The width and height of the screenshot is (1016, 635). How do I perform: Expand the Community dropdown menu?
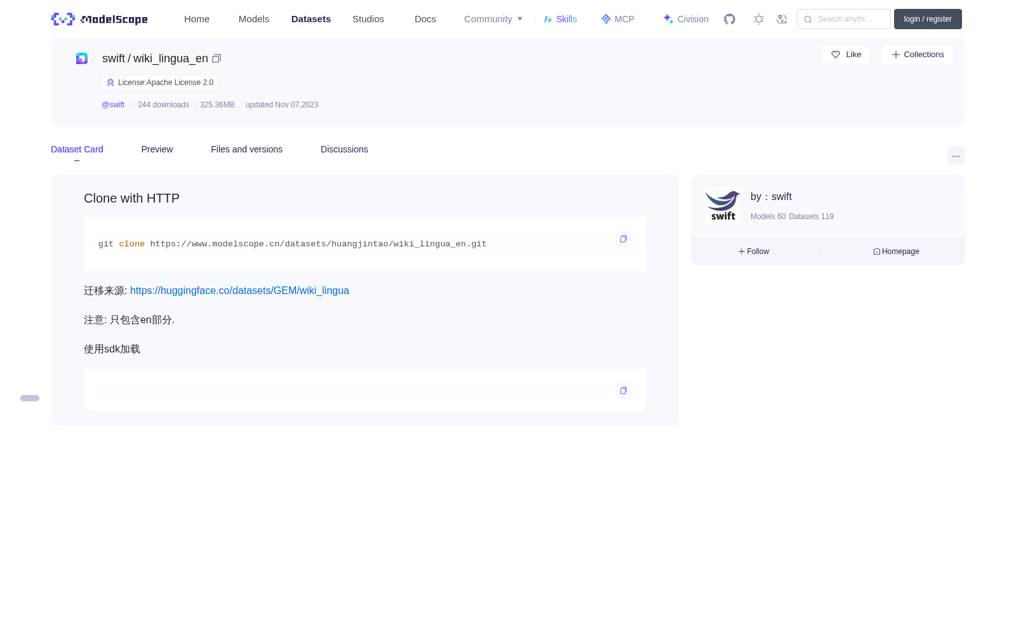[493, 19]
